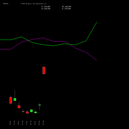Select the green candle for 20 Apr
This screenshot has height=129, width=129.
(31, 111)
